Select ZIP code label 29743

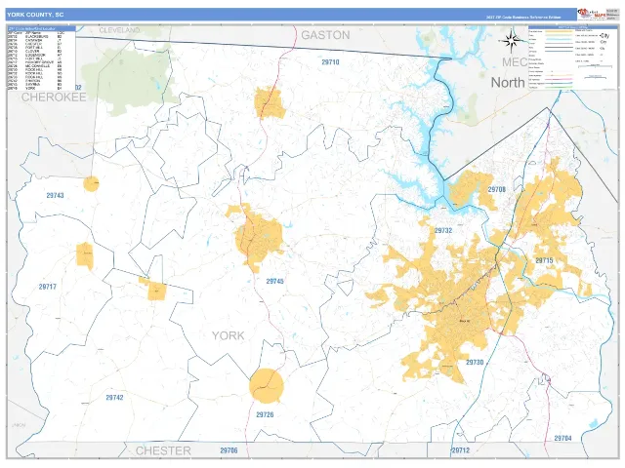click(x=55, y=195)
